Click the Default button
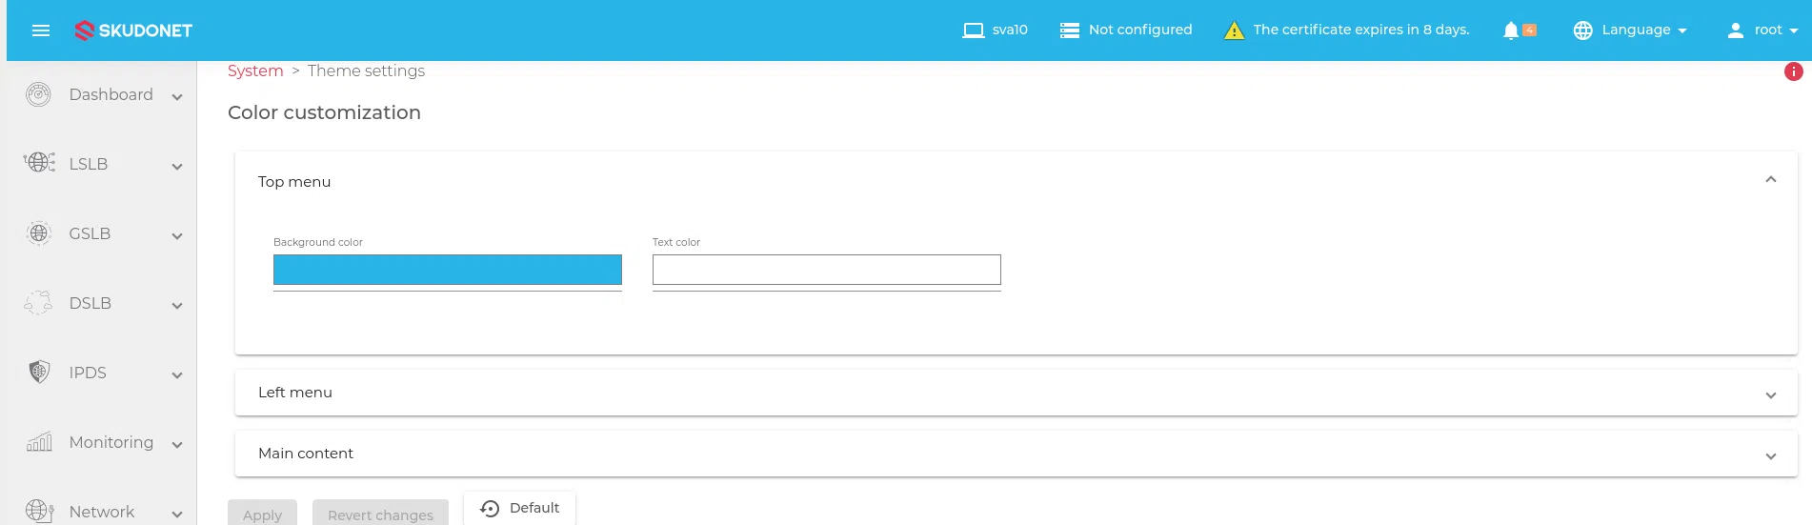 point(520,508)
